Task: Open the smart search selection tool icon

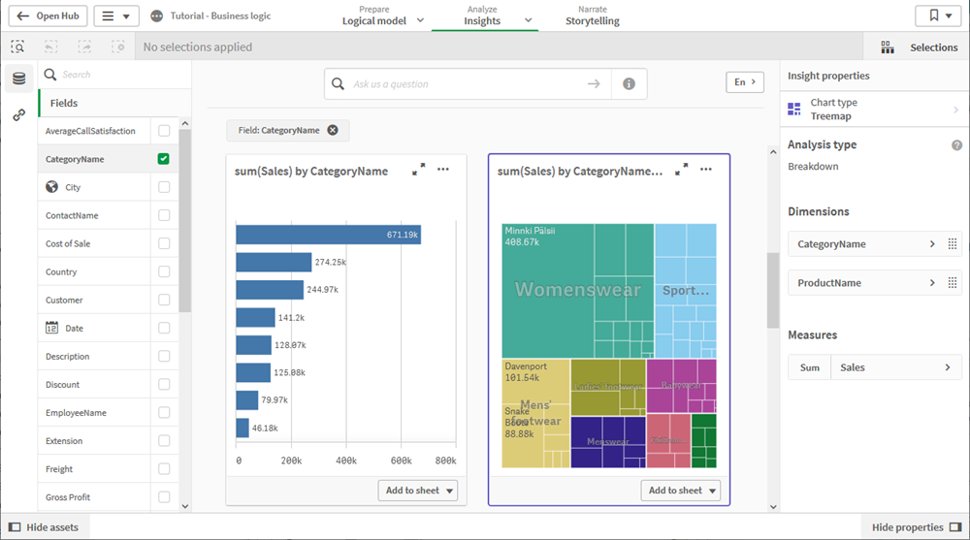Action: coord(17,47)
